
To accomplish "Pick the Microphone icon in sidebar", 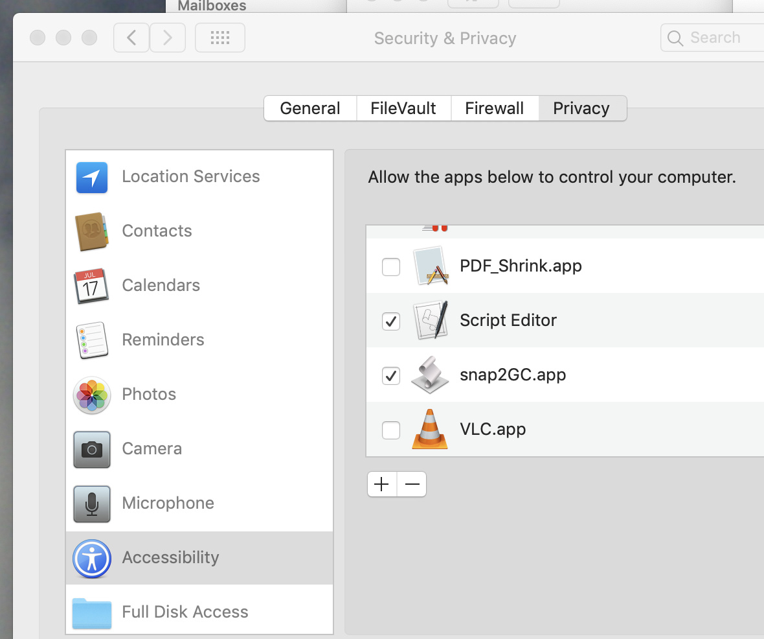I will click(92, 504).
